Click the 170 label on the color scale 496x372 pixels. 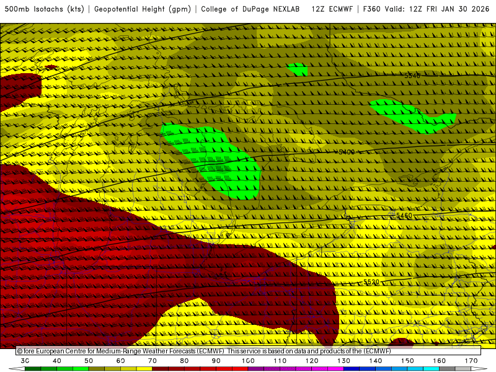coord(471,361)
